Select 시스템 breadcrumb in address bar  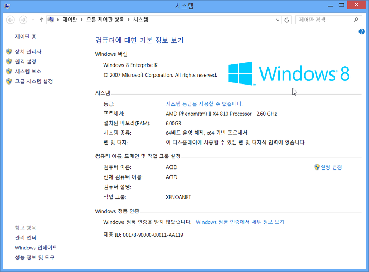141,20
